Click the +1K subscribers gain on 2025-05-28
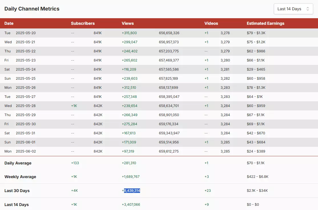Image resolution: width=318 pixels, height=210 pixels. coord(74,106)
